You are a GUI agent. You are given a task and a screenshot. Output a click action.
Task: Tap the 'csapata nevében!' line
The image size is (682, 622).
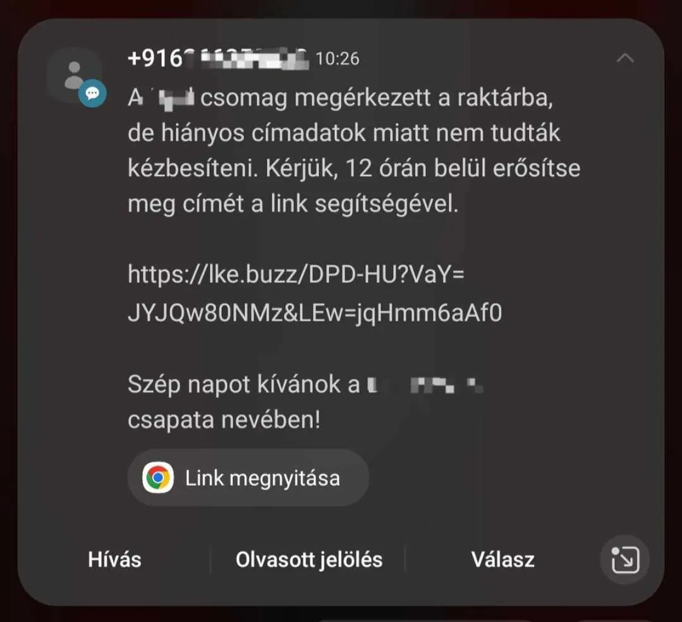point(224,420)
